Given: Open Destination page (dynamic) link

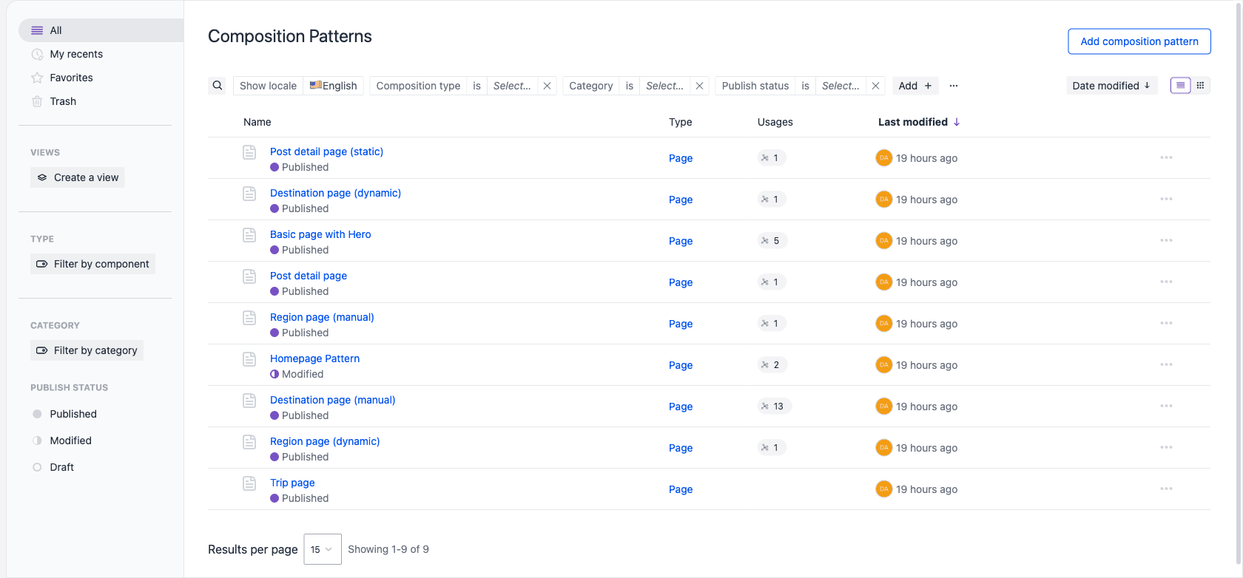Looking at the screenshot, I should pos(335,193).
